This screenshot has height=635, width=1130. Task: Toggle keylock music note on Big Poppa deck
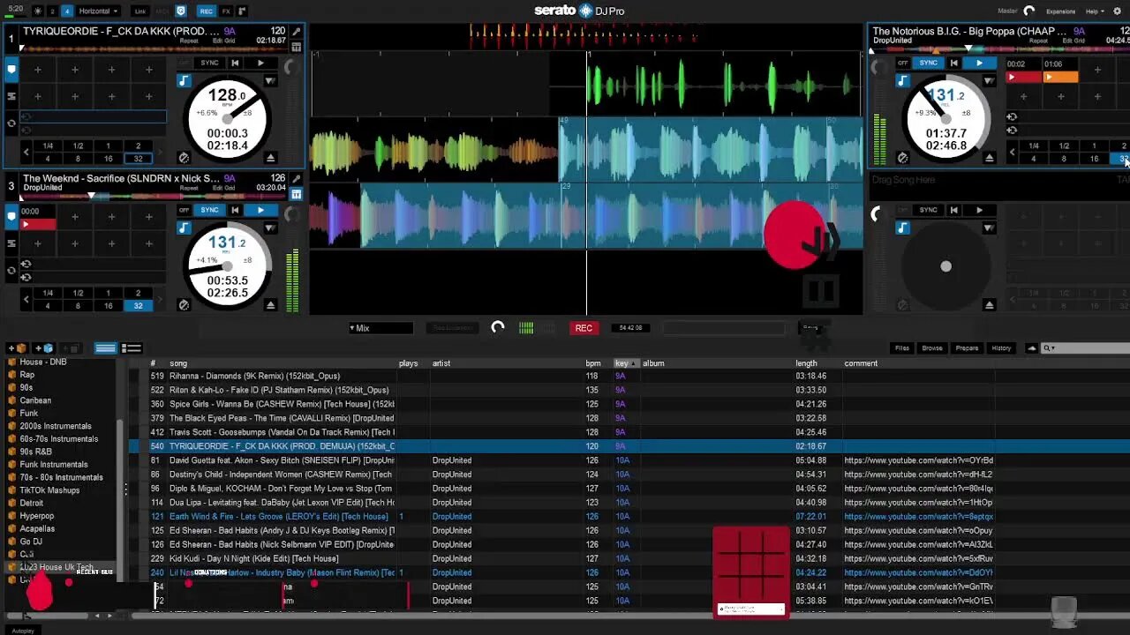coord(902,81)
